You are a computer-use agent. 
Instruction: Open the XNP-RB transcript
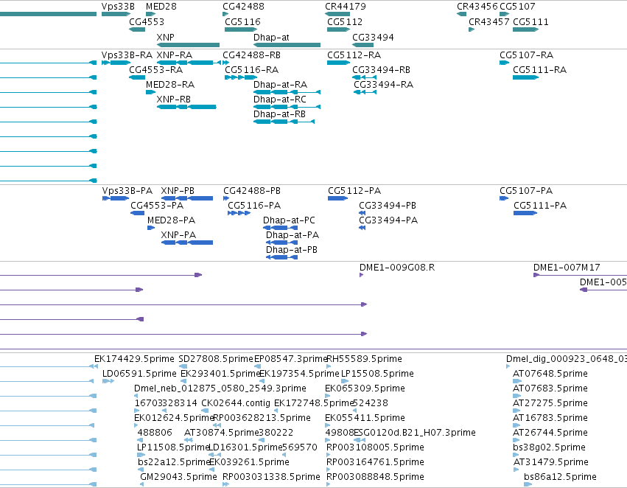pyautogui.click(x=186, y=107)
